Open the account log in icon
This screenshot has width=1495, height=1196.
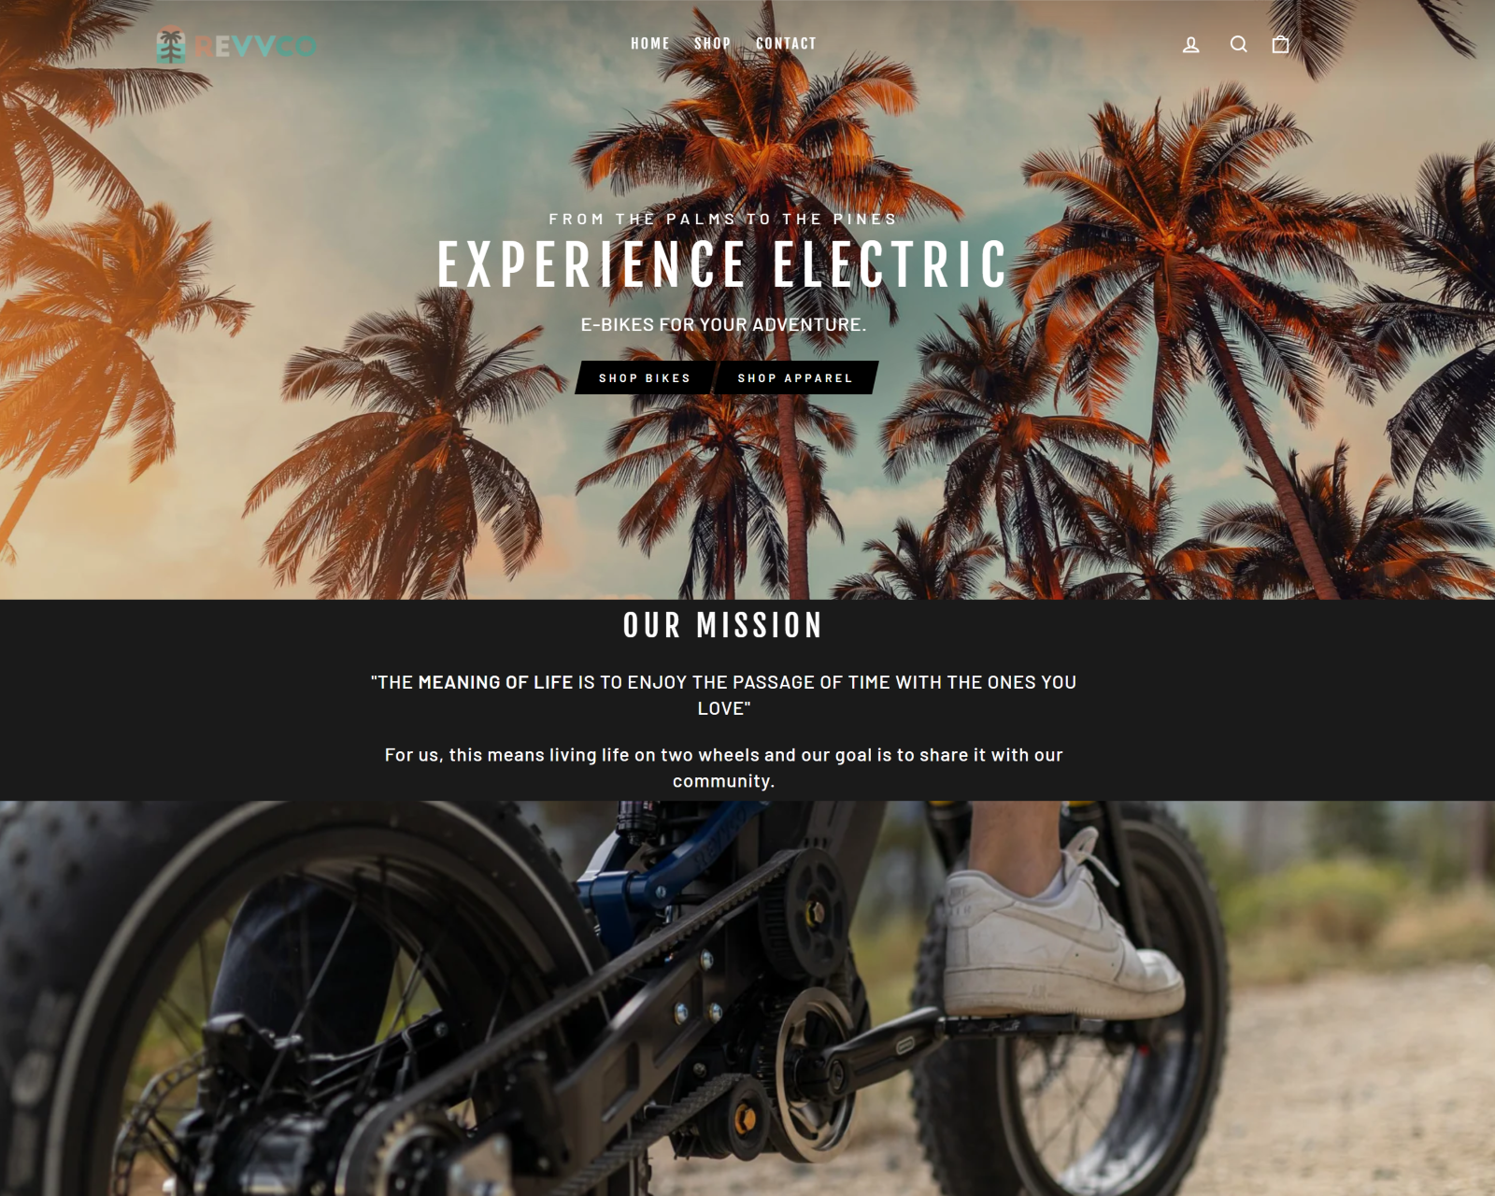1190,44
